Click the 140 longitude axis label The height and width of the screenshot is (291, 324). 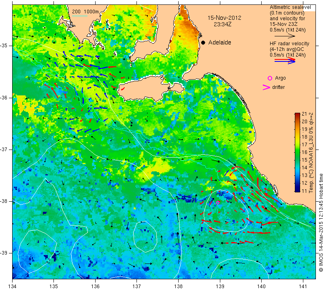tap(261, 286)
